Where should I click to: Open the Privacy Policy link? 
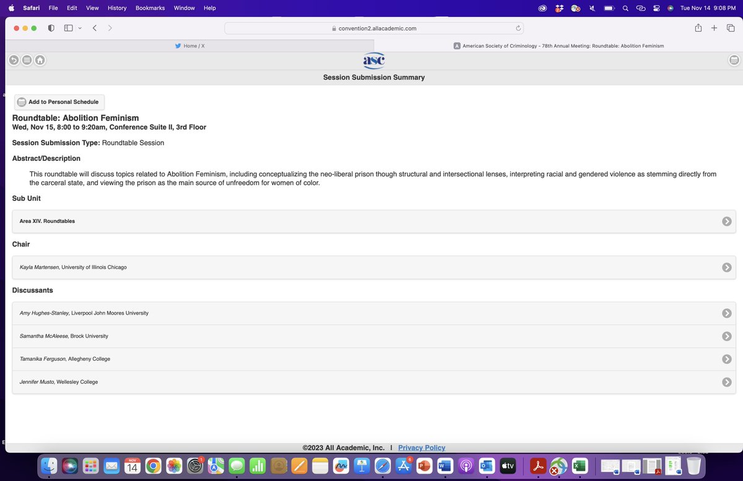[x=422, y=448]
